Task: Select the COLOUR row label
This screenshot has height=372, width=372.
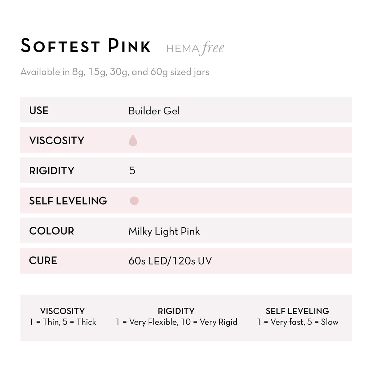Action: tap(52, 231)
